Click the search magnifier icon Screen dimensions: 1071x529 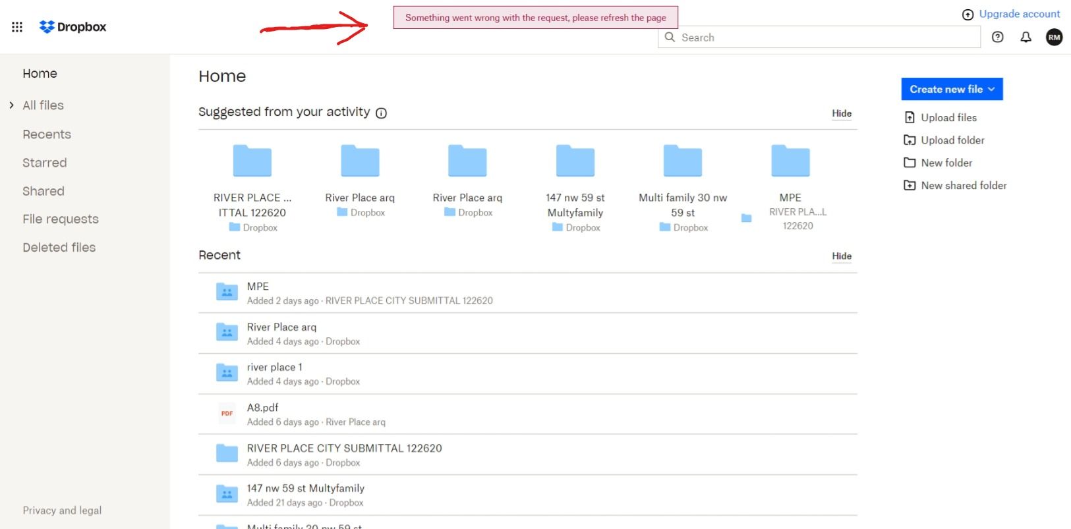[670, 38]
